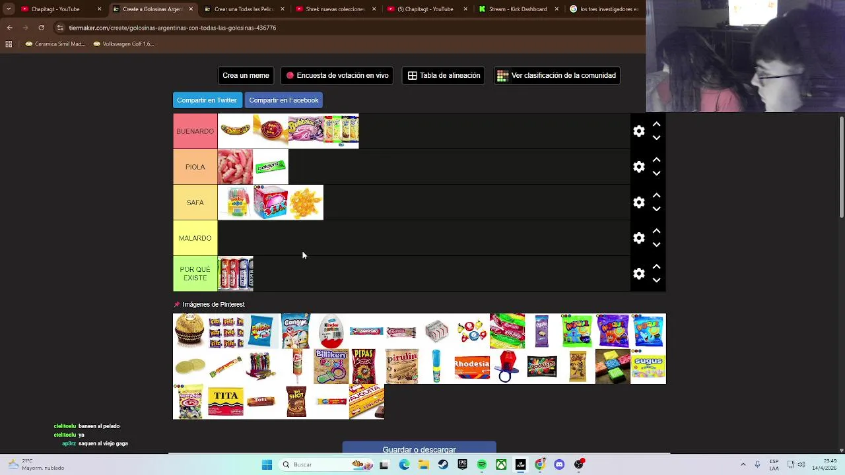Open Discord from the taskbar
The height and width of the screenshot is (475, 845).
(x=559, y=464)
